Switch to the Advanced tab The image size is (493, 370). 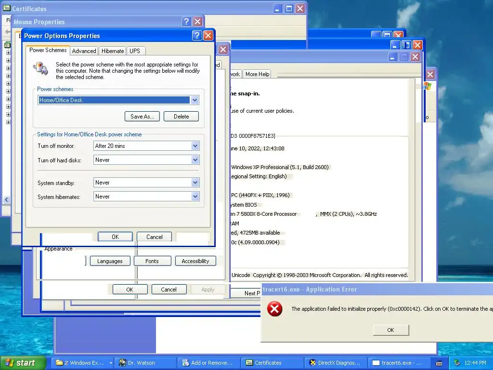tap(84, 51)
